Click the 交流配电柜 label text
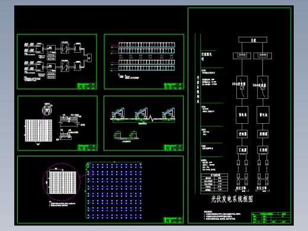308x231 pixels. [207, 56]
